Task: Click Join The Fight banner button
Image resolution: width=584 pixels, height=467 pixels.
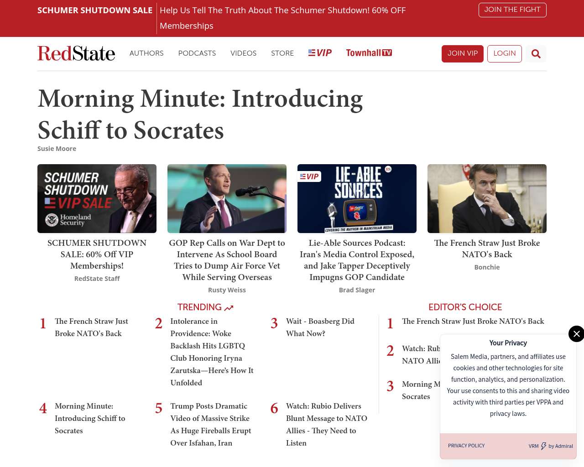Action: point(512,10)
